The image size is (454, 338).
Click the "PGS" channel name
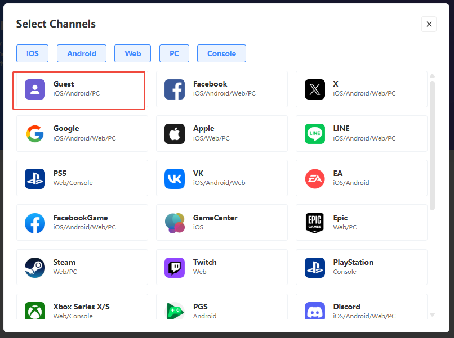(201, 307)
